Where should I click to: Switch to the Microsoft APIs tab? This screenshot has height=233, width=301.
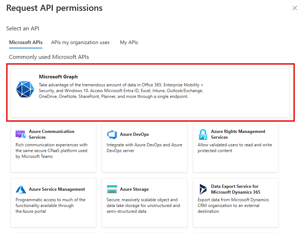(26, 42)
